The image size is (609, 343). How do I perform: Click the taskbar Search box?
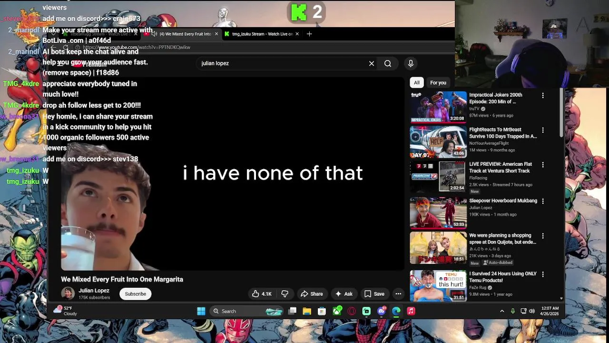point(247,311)
